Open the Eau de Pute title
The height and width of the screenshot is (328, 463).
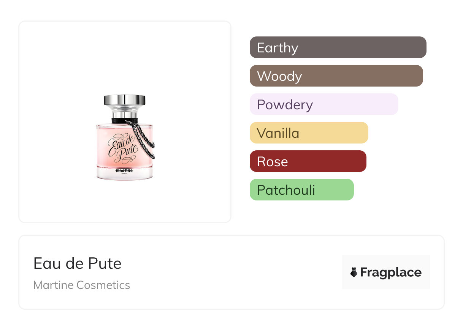[78, 263]
